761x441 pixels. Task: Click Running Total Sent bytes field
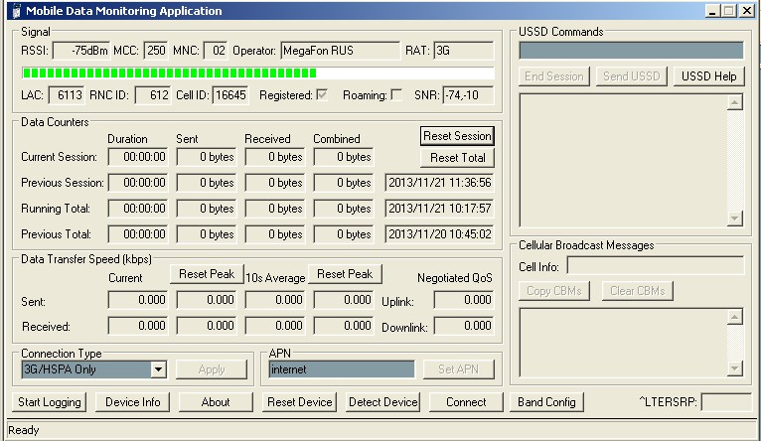tap(207, 209)
